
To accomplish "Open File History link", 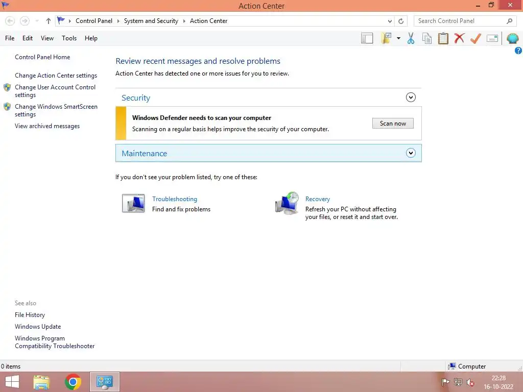I will (x=30, y=314).
